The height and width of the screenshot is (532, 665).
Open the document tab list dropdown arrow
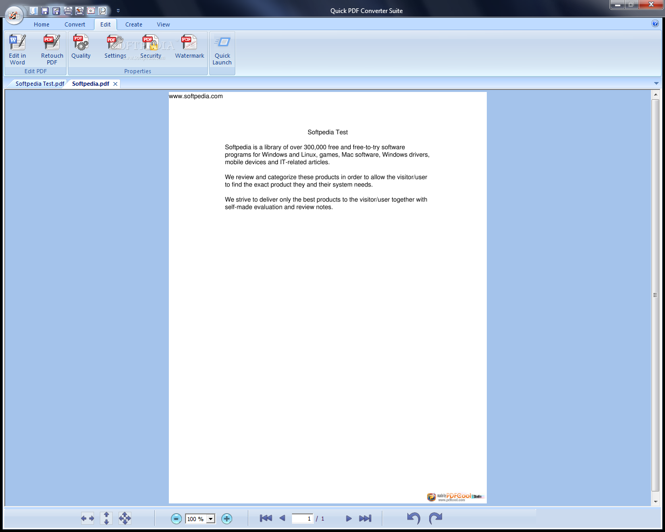(x=656, y=83)
